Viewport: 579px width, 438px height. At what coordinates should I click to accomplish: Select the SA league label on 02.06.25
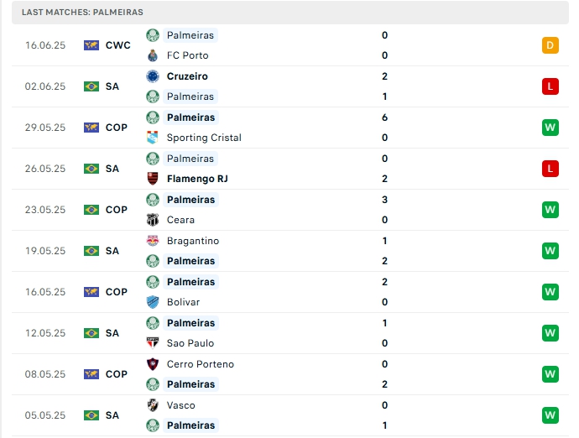(x=112, y=86)
